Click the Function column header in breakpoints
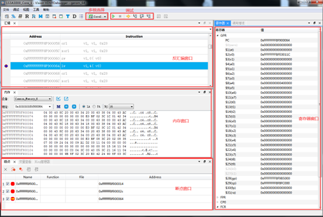This screenshot has height=217, width=323. point(53,177)
